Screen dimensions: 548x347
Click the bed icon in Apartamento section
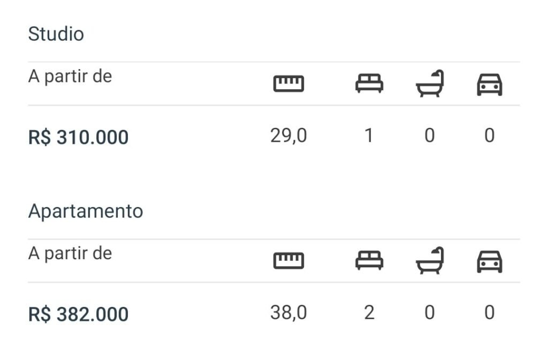(369, 260)
